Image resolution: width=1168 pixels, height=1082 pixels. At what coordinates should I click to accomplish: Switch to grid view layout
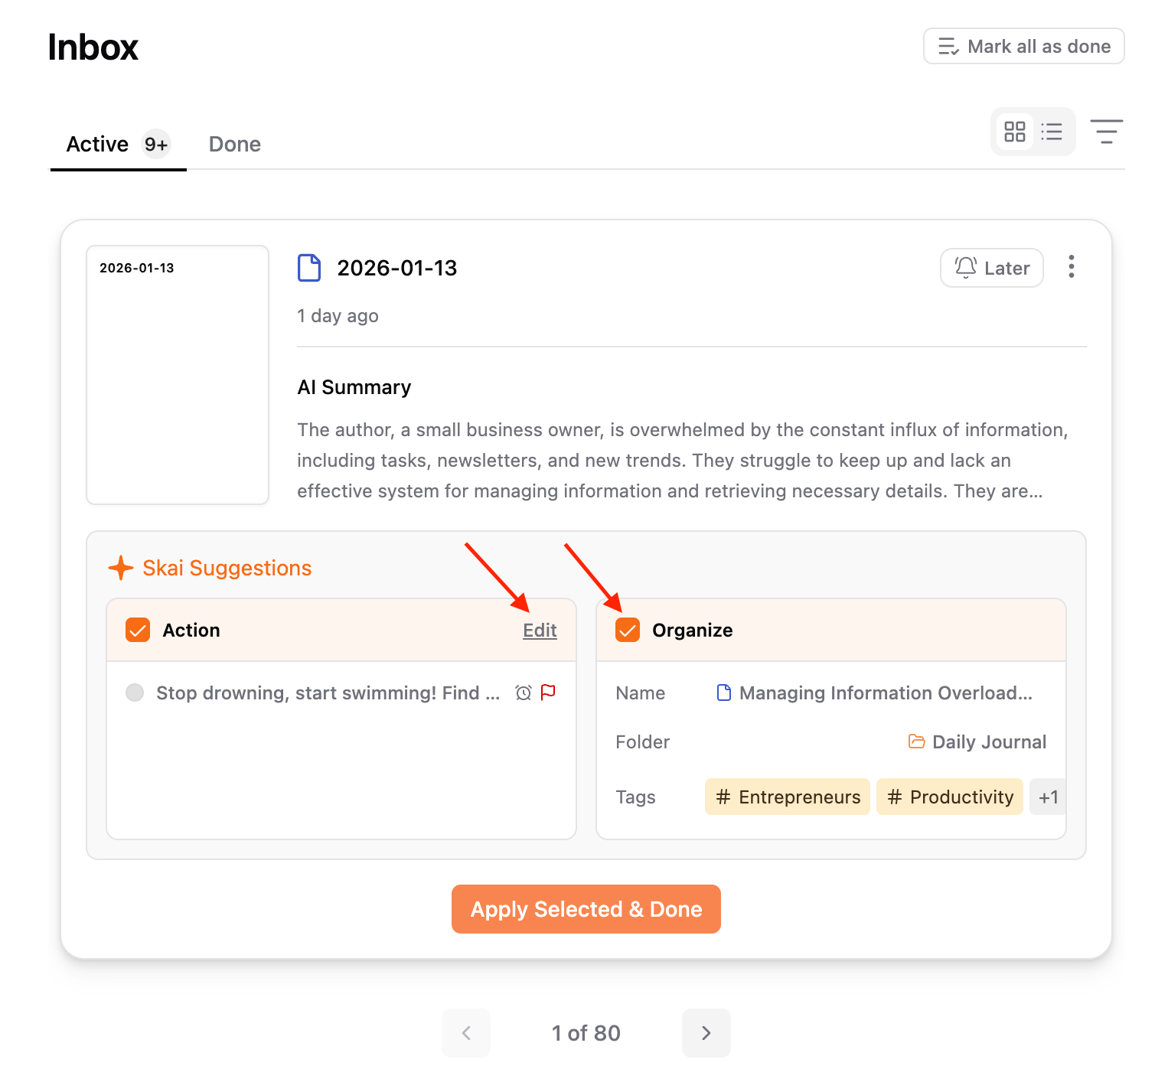1015,132
